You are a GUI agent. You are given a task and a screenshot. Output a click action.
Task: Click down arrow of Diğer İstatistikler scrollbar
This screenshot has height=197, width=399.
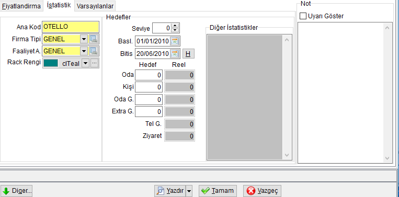[x=287, y=155]
